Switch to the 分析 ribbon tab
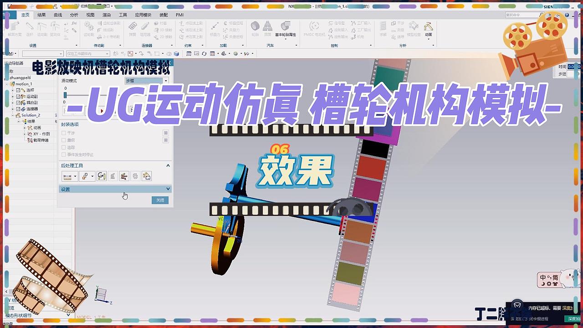Viewport: 583px width, 328px height. pyautogui.click(x=74, y=15)
